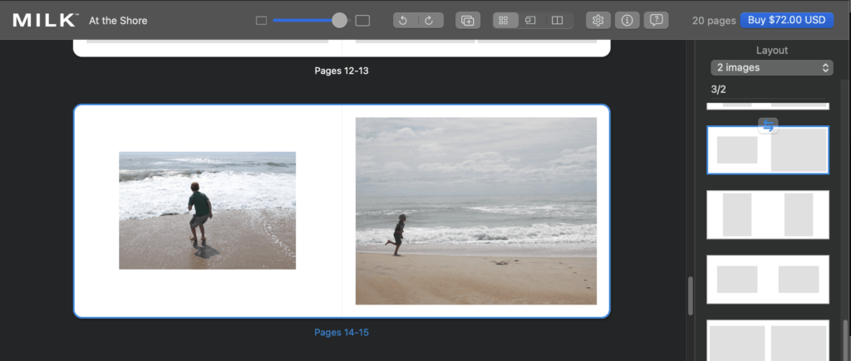Click the MILK logo
This screenshot has height=361, width=851.
[46, 21]
